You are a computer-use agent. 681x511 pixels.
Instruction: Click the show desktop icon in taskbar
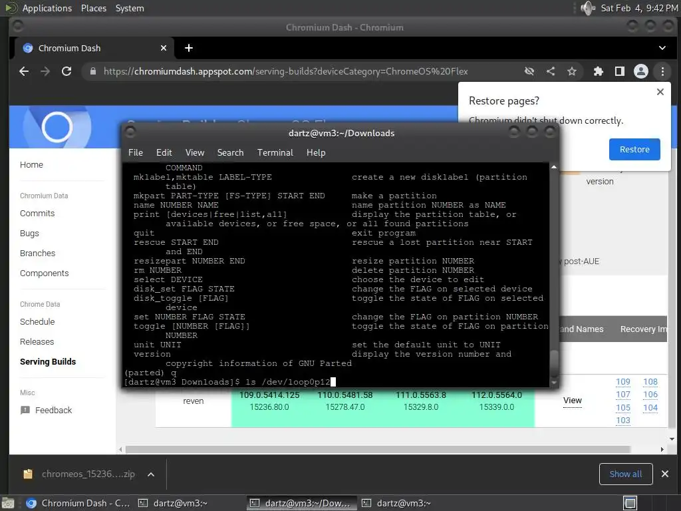click(x=630, y=503)
